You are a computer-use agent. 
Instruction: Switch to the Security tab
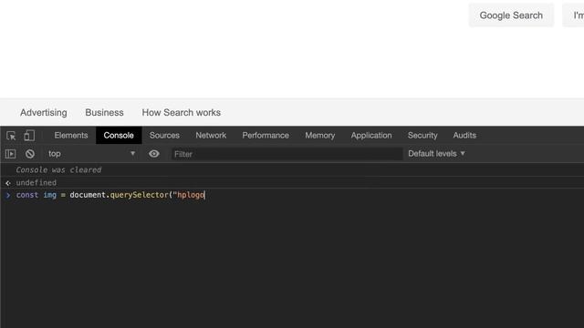tap(422, 136)
